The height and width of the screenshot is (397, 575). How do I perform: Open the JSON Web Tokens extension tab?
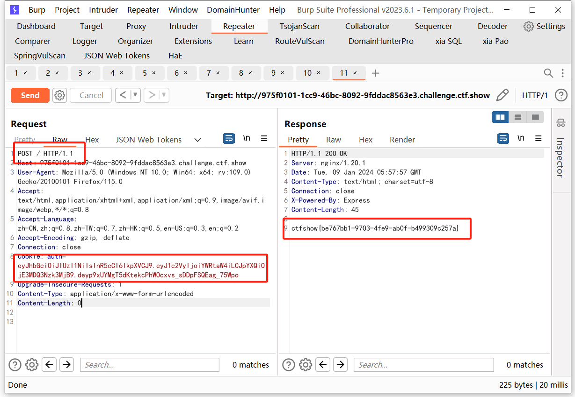(x=117, y=56)
